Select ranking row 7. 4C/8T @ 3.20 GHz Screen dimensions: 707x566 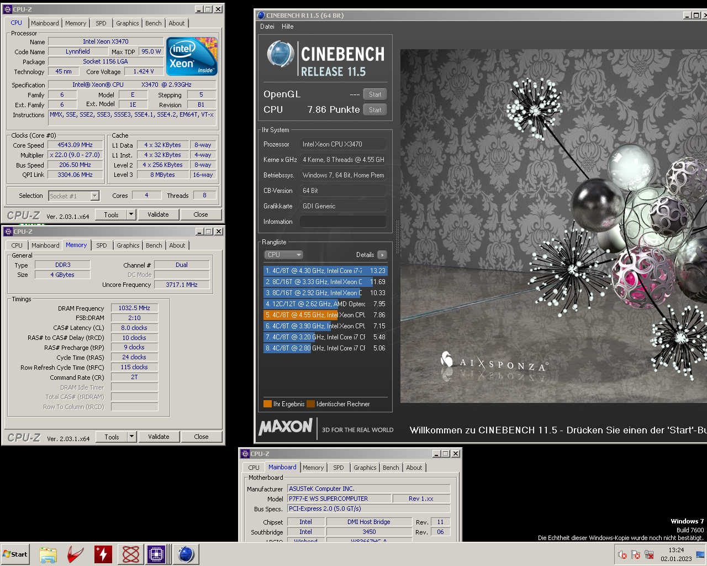tap(325, 337)
